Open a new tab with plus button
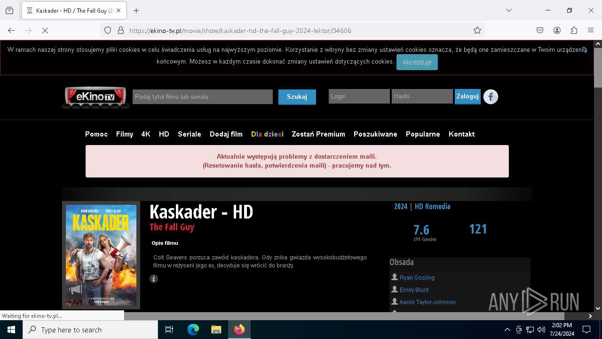602x339 pixels. coord(136,10)
